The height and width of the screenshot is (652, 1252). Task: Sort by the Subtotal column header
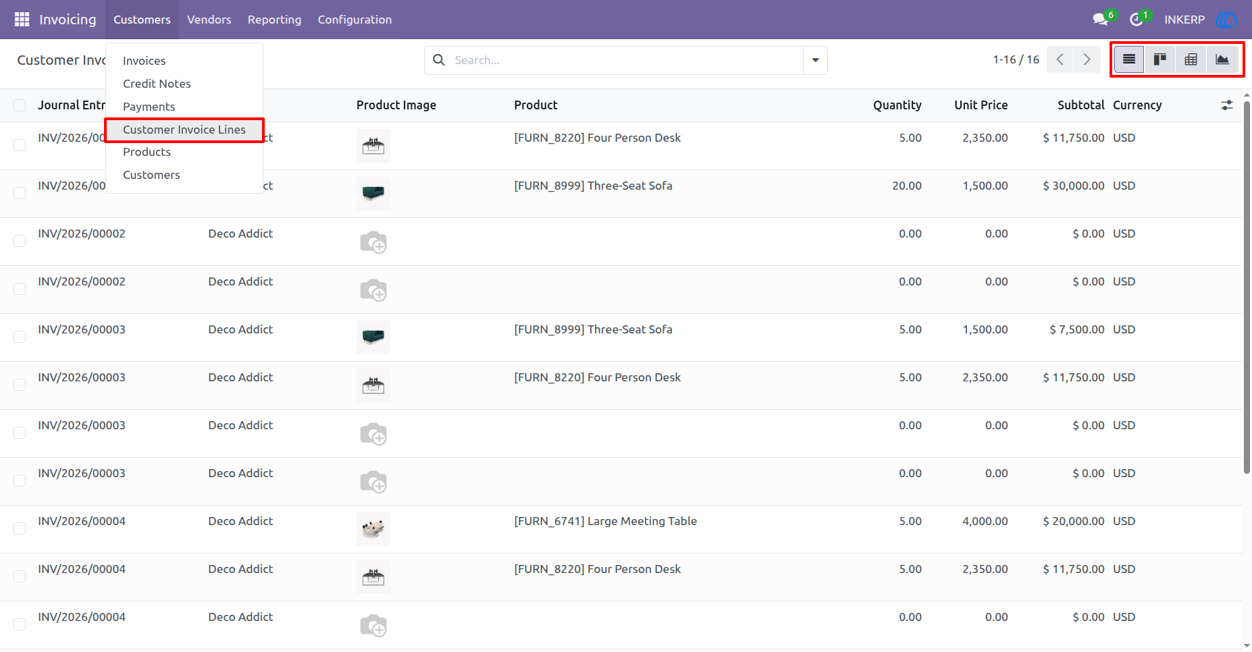(x=1080, y=105)
